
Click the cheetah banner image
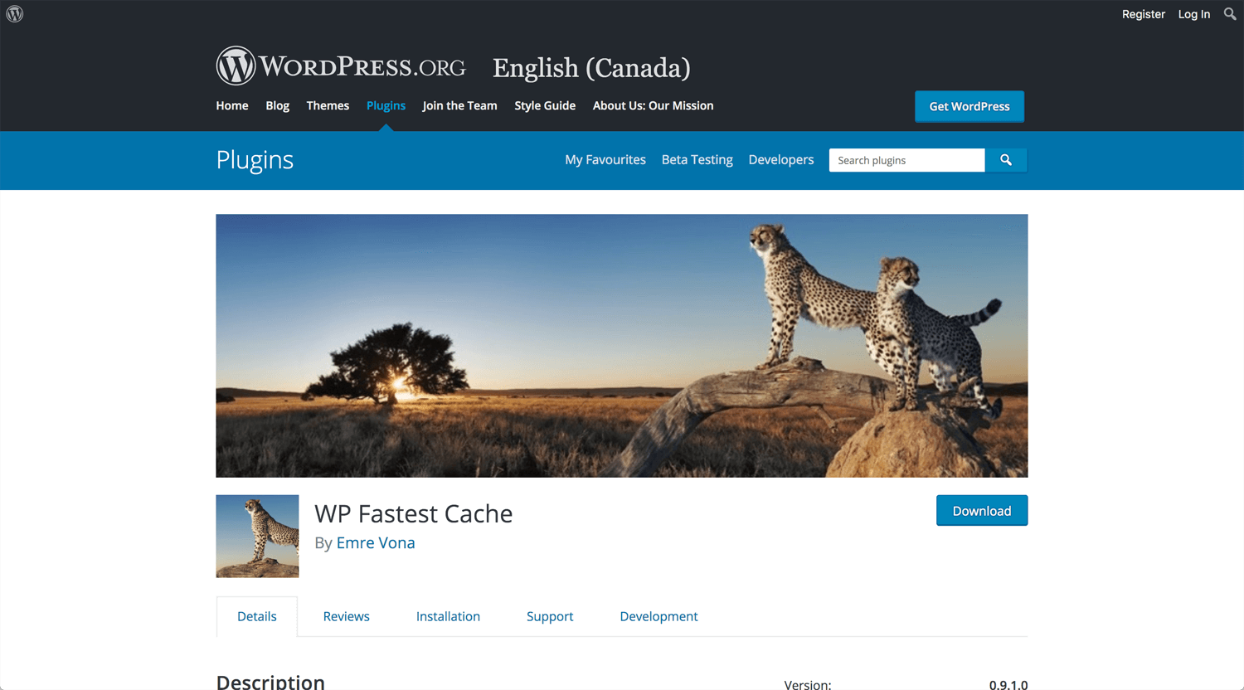[622, 346]
